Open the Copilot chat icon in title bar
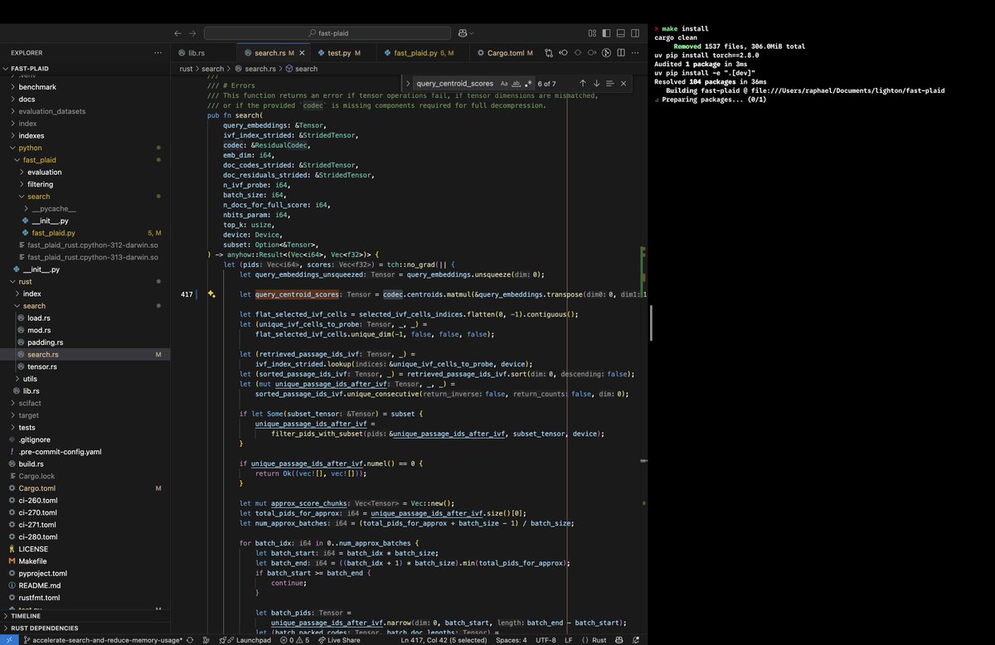This screenshot has width=995, height=645. pyautogui.click(x=463, y=33)
